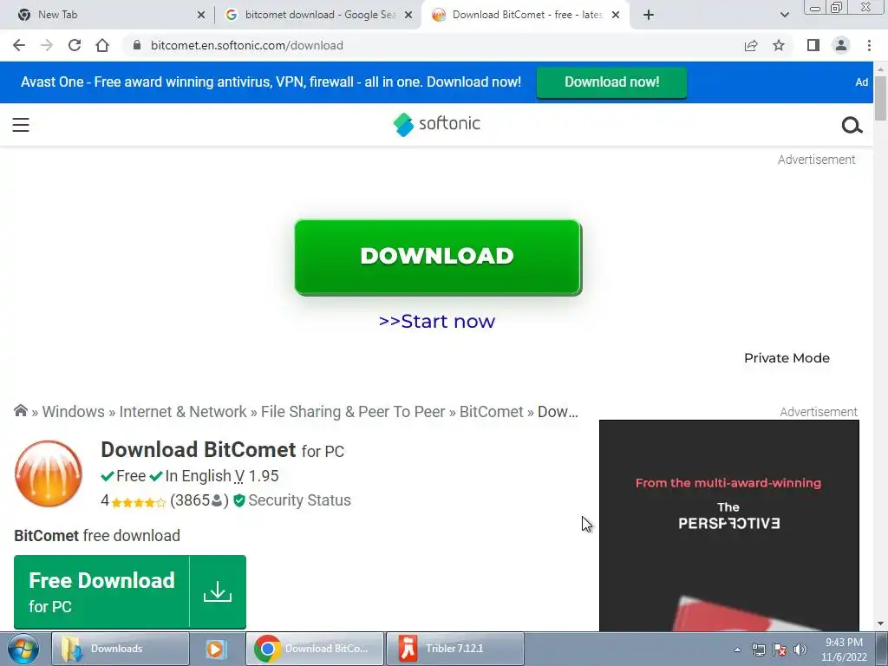The image size is (888, 666).
Task: Open the home page via house icon
Action: 102,45
